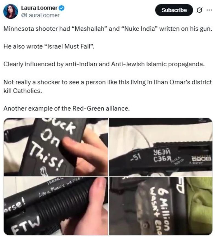This screenshot has width=215, height=239.
Task: View the 'FTW' shotgun barrel photo
Action: pyautogui.click(x=56, y=206)
